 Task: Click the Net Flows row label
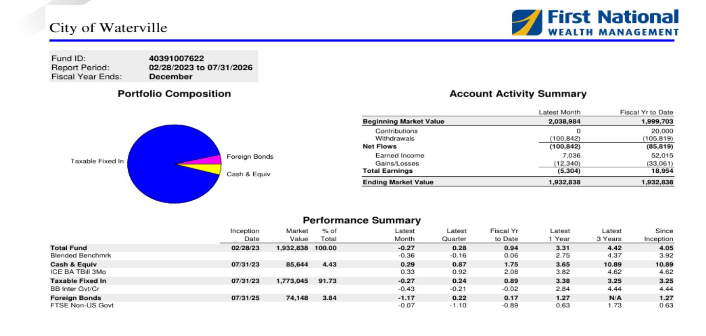380,146
